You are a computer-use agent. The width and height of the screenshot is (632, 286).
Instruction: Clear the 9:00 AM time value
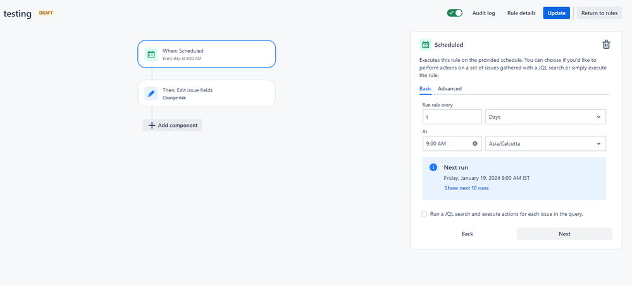pos(475,143)
